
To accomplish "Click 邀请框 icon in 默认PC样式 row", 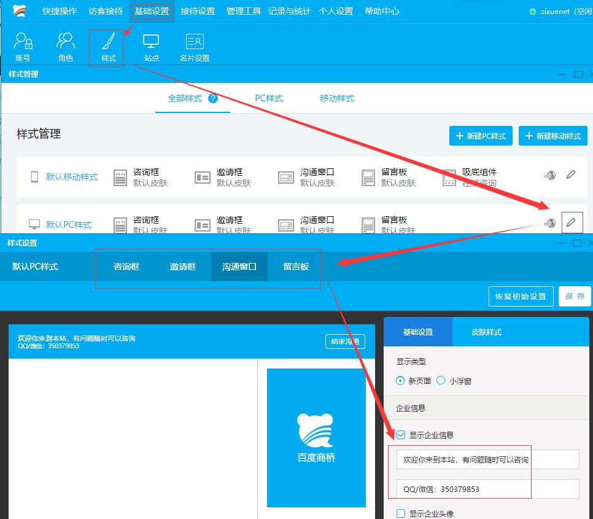I will tap(203, 225).
